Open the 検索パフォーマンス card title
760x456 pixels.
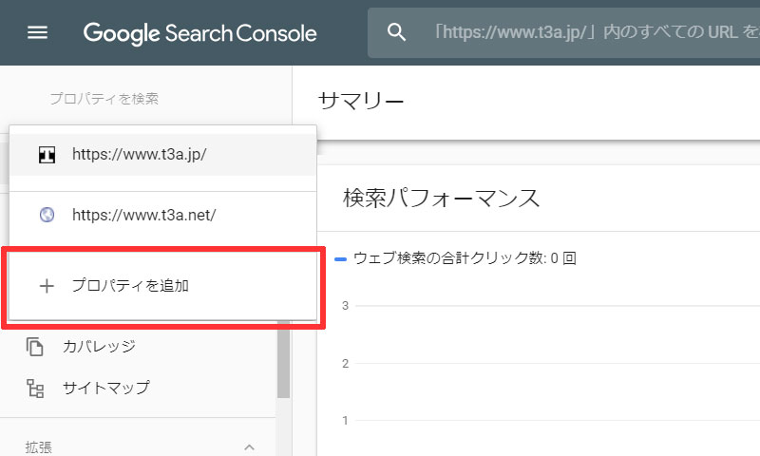click(441, 198)
